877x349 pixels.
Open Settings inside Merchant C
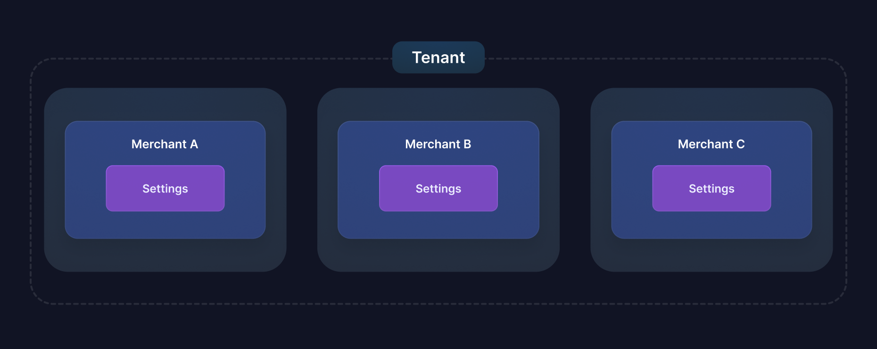(x=712, y=189)
